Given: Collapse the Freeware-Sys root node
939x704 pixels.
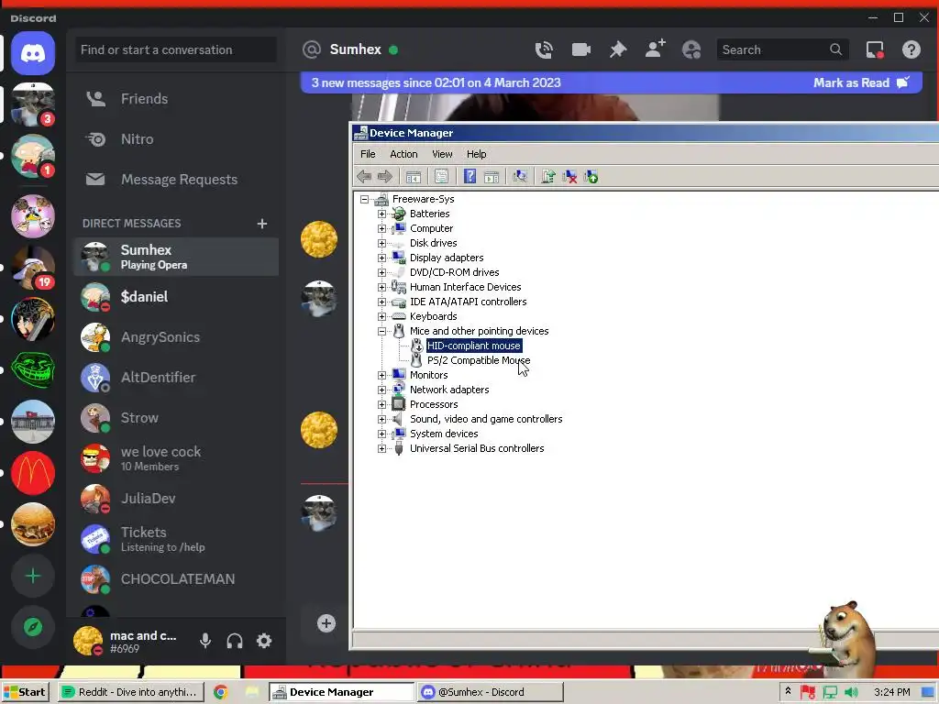Looking at the screenshot, I should [364, 199].
